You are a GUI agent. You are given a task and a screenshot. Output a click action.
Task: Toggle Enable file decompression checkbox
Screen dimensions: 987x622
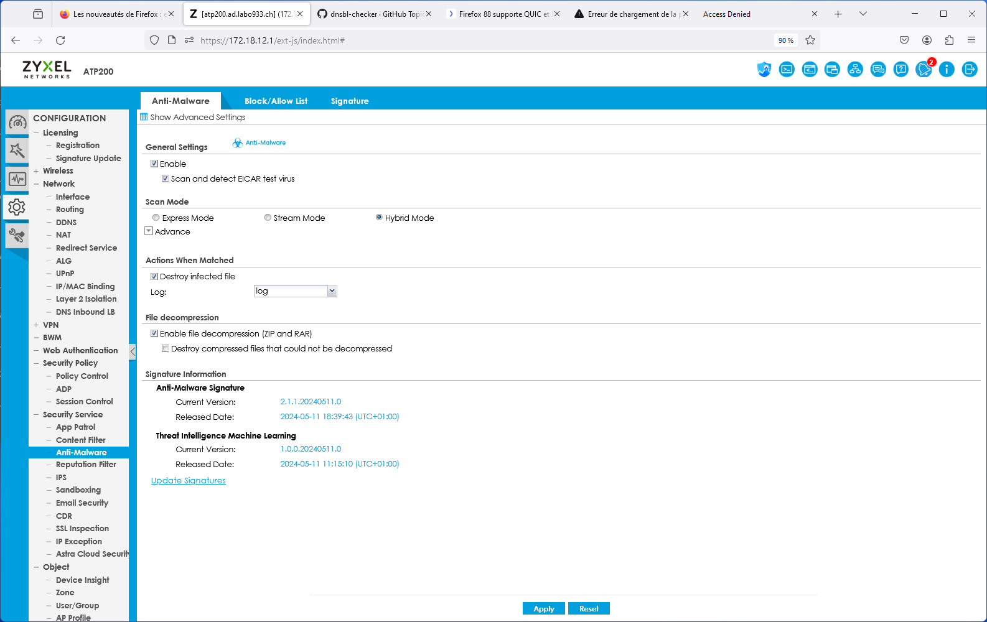[154, 333]
